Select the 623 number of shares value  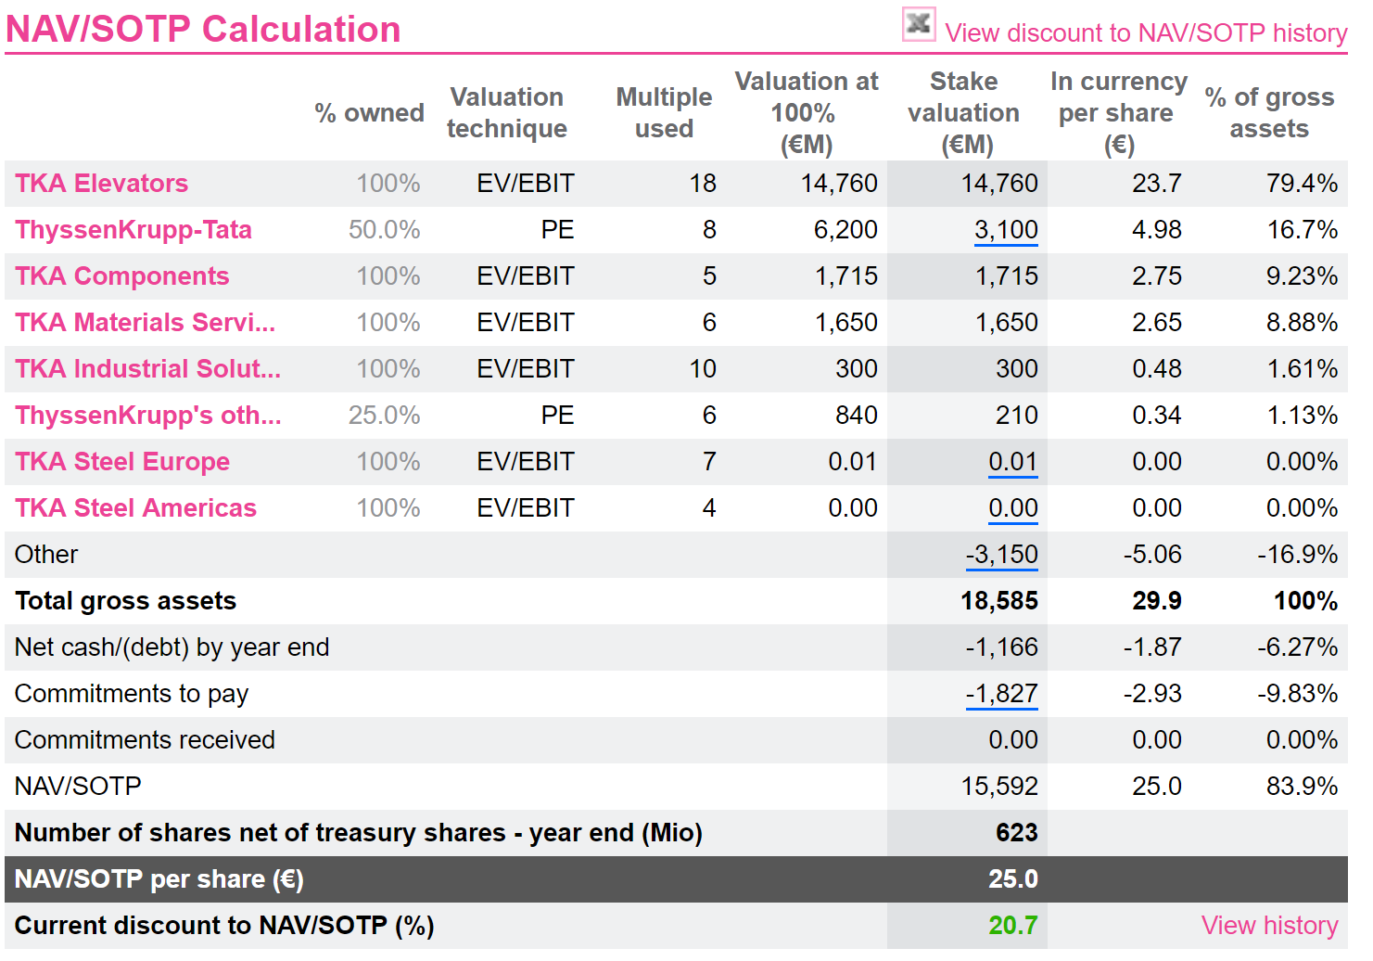pyautogui.click(x=1017, y=833)
